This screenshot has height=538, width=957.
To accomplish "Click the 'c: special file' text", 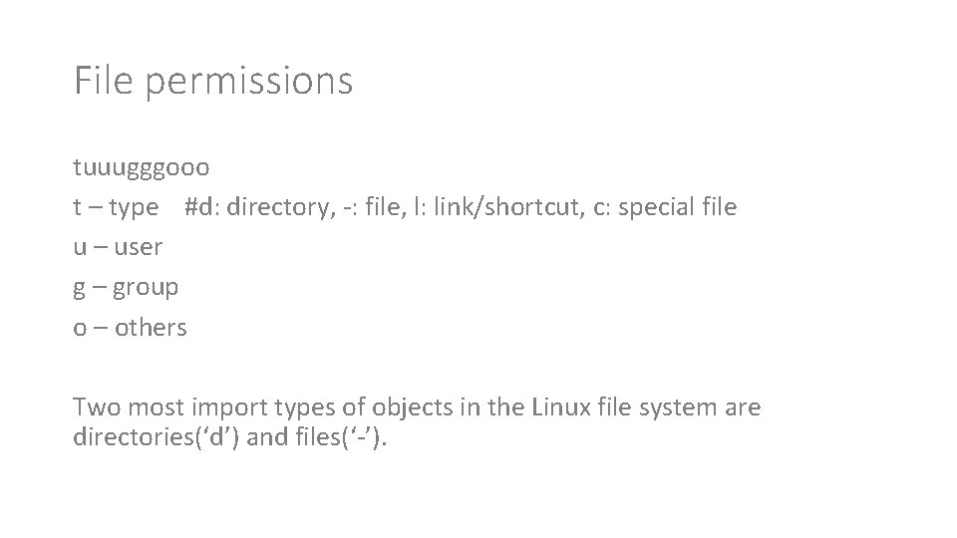I will pyautogui.click(x=665, y=207).
